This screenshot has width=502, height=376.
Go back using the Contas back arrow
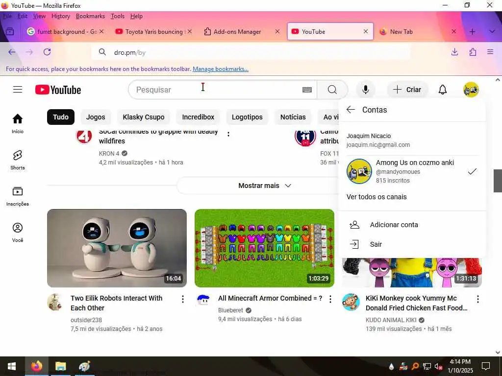click(351, 110)
